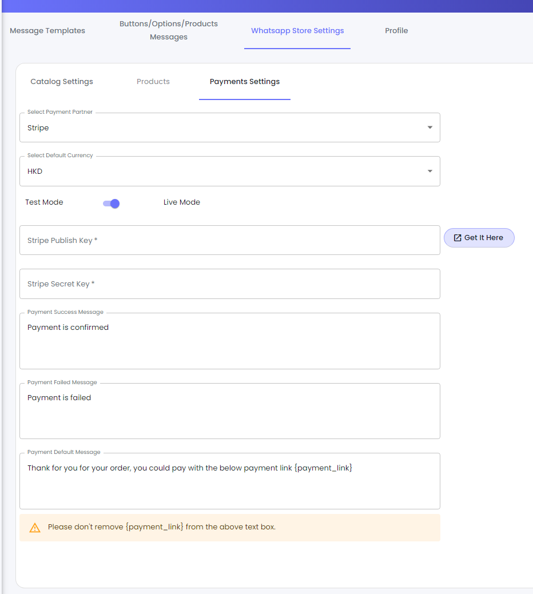The height and width of the screenshot is (594, 533).
Task: Open the Select Payment Partner dropdown arrow
Action: pos(430,127)
